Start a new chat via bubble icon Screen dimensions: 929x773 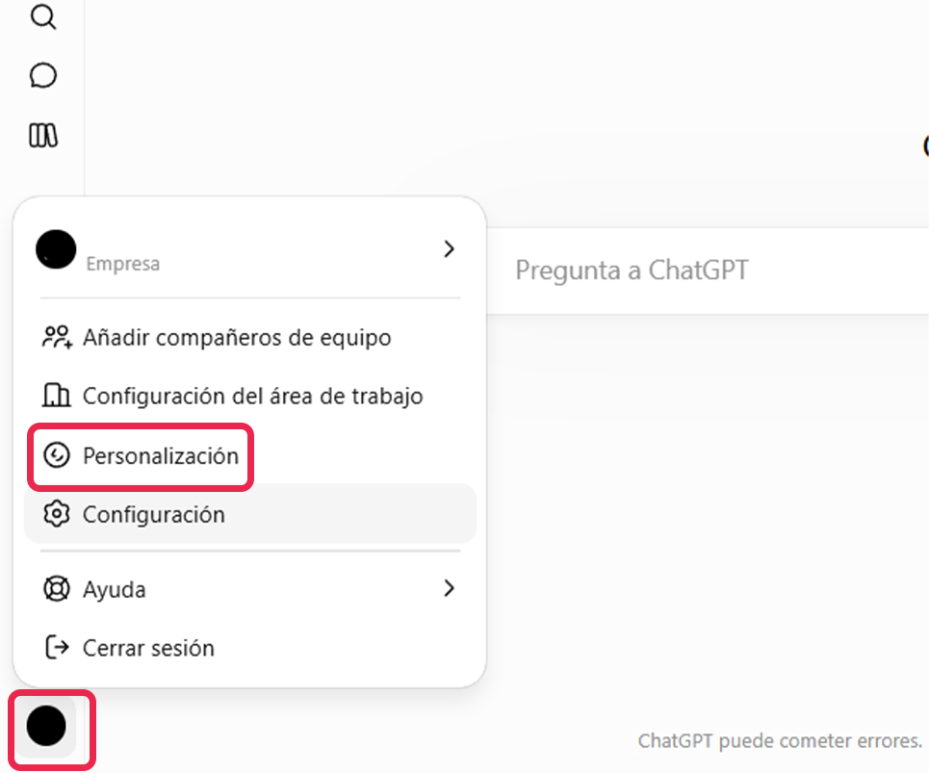pyautogui.click(x=42, y=76)
